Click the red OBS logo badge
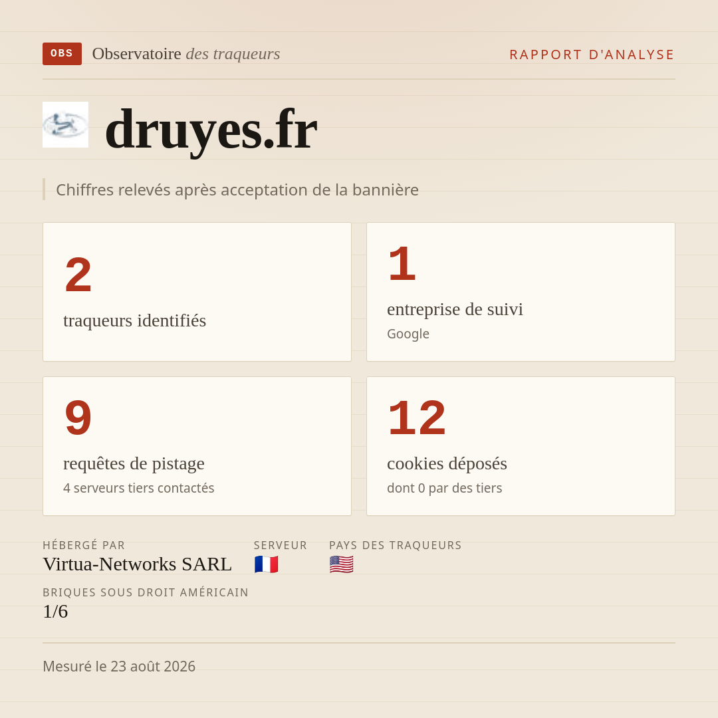Screen dimensions: 718x718 pyautogui.click(x=62, y=54)
